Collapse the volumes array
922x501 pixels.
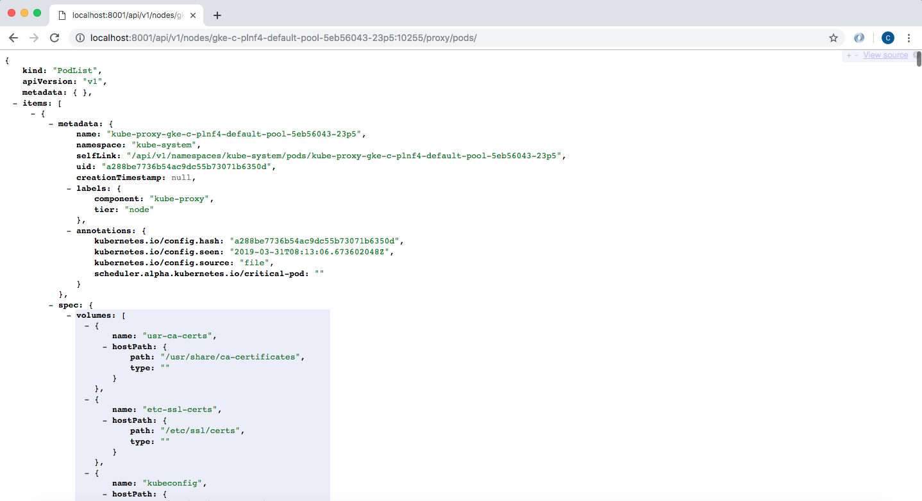(69, 315)
